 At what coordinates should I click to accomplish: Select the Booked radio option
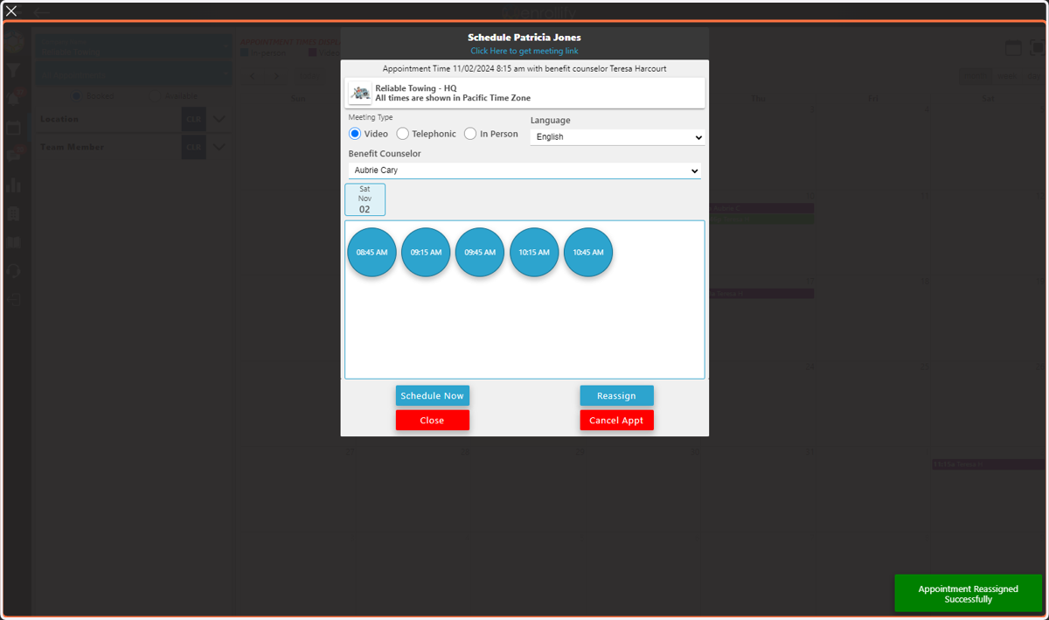pyautogui.click(x=75, y=96)
